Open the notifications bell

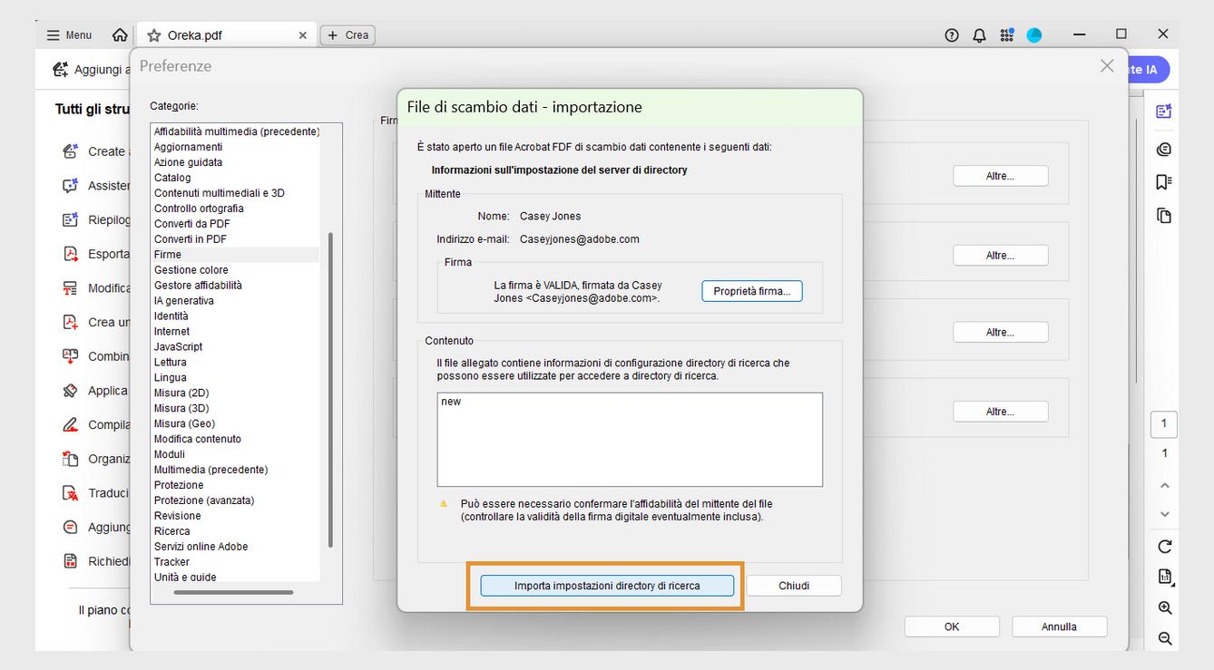979,35
